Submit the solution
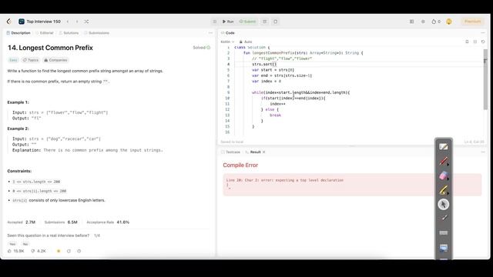Viewport: 493px width, 277px height. [248, 22]
